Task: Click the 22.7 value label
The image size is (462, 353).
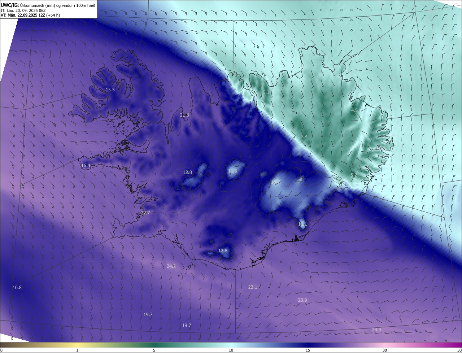Action: [x=145, y=213]
